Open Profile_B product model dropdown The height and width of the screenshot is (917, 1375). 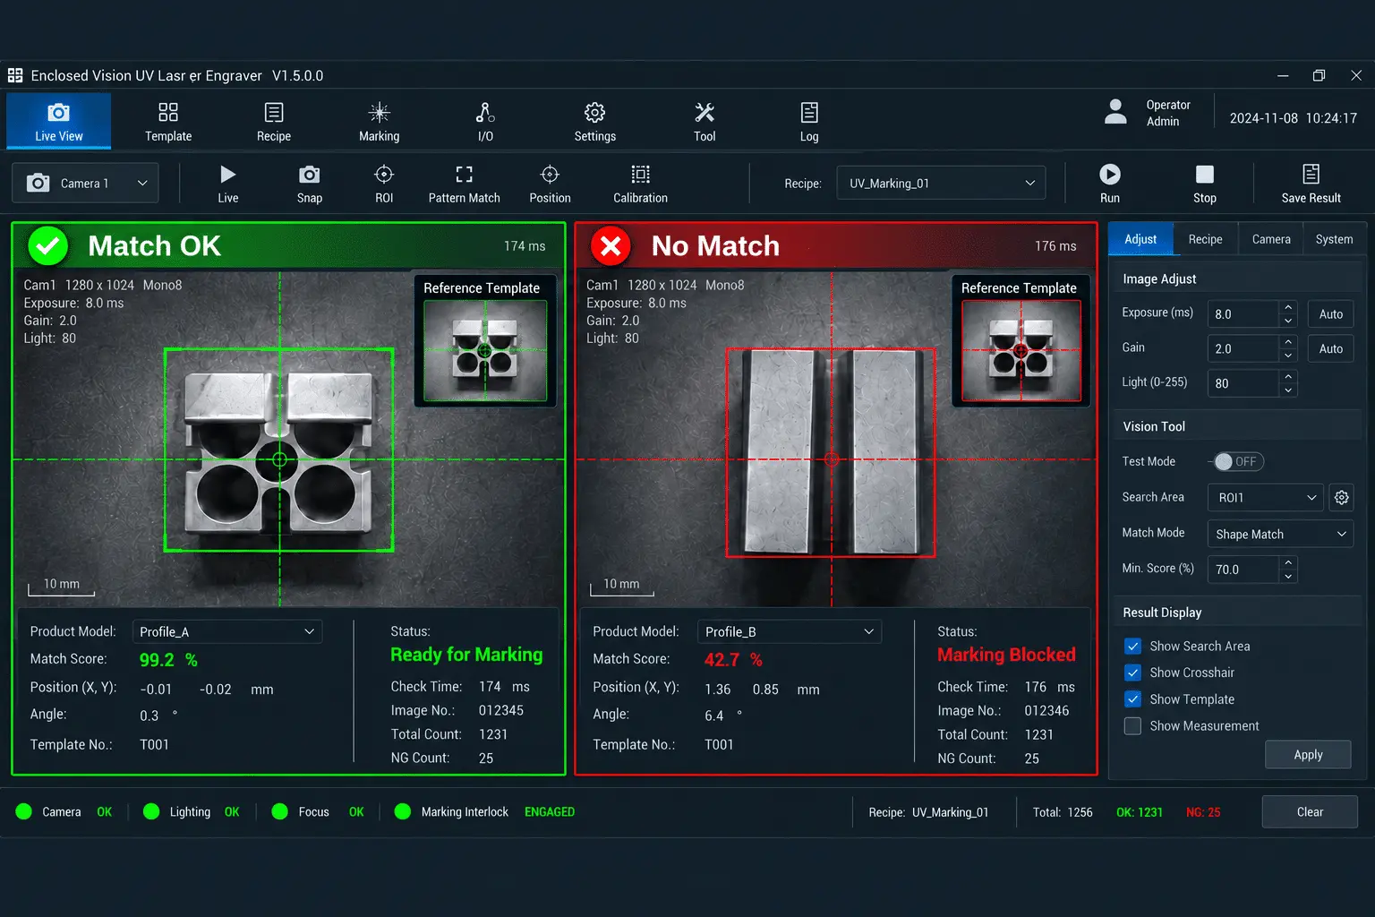790,632
